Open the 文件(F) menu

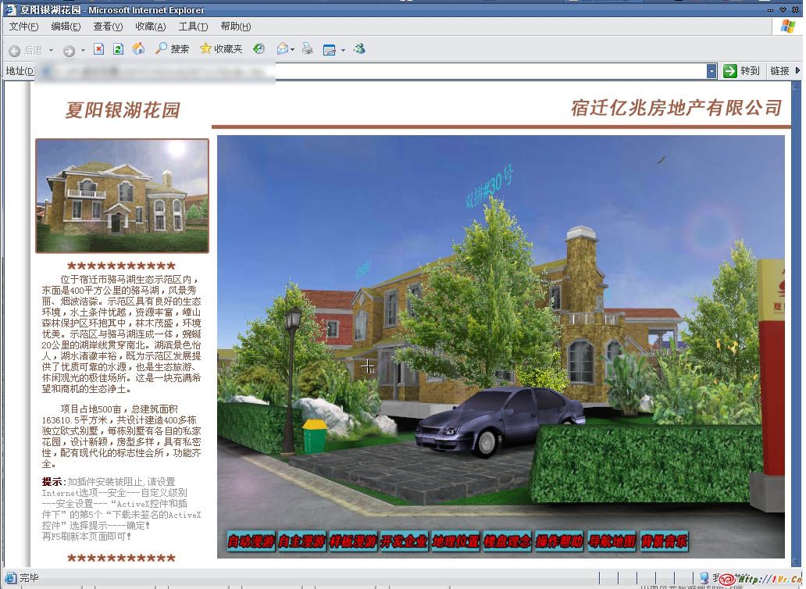coord(23,27)
